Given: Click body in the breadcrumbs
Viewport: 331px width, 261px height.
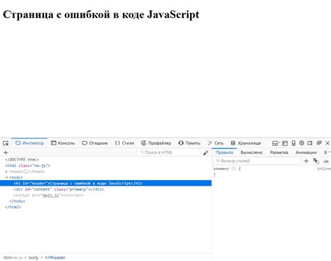Looking at the screenshot, I should pos(34,258).
